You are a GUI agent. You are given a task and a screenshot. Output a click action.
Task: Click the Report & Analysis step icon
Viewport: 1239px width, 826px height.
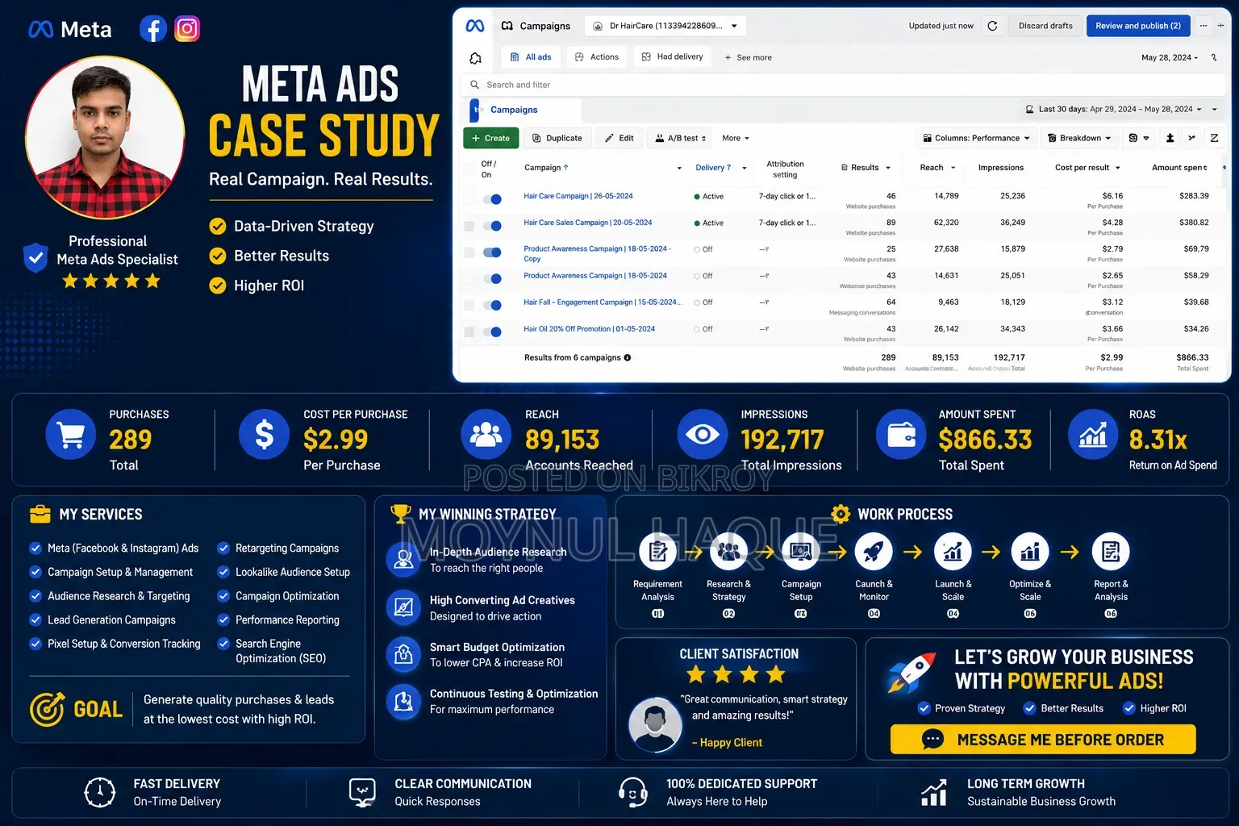(1111, 552)
